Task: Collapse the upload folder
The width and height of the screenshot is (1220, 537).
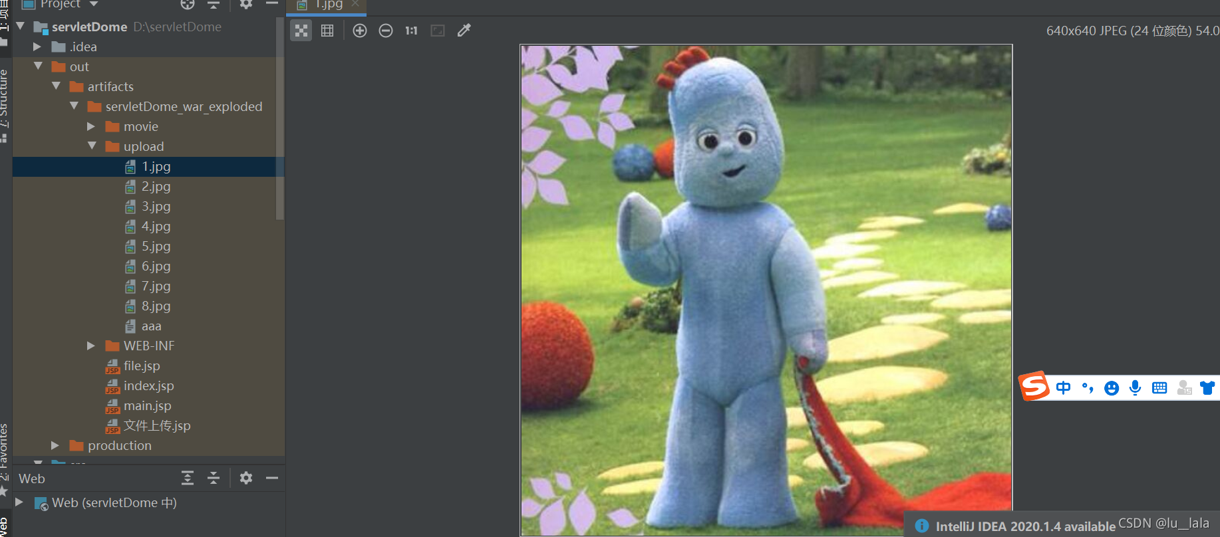Action: [x=92, y=146]
